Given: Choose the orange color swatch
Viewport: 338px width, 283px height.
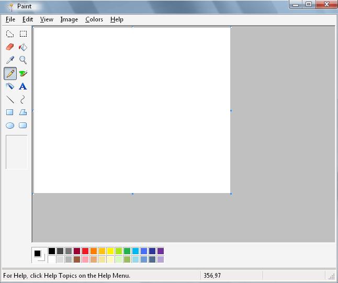Looking at the screenshot, I should point(94,251).
